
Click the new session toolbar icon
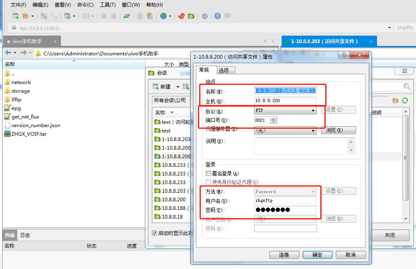tap(16, 16)
